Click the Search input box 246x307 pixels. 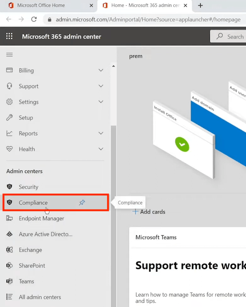pyautogui.click(x=228, y=36)
